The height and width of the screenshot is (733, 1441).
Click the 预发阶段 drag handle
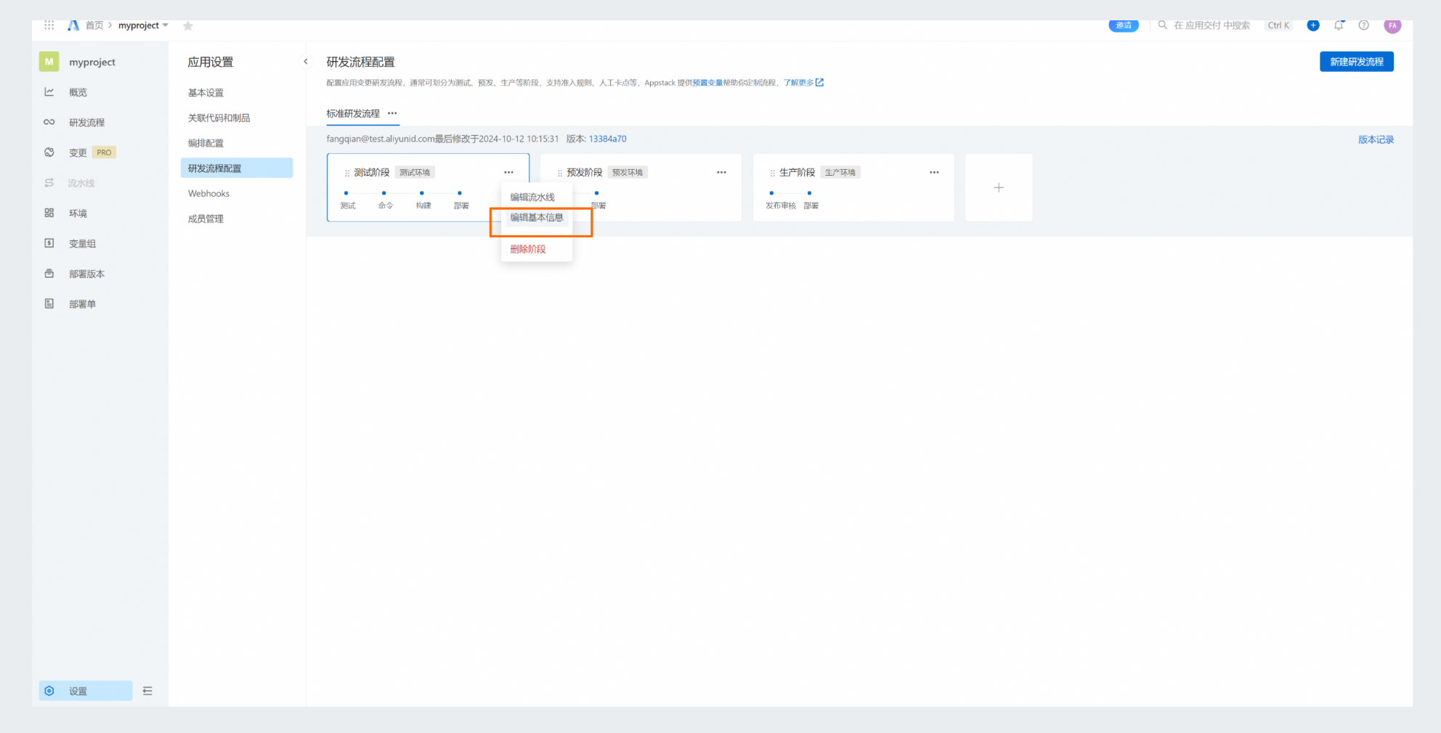(x=559, y=173)
